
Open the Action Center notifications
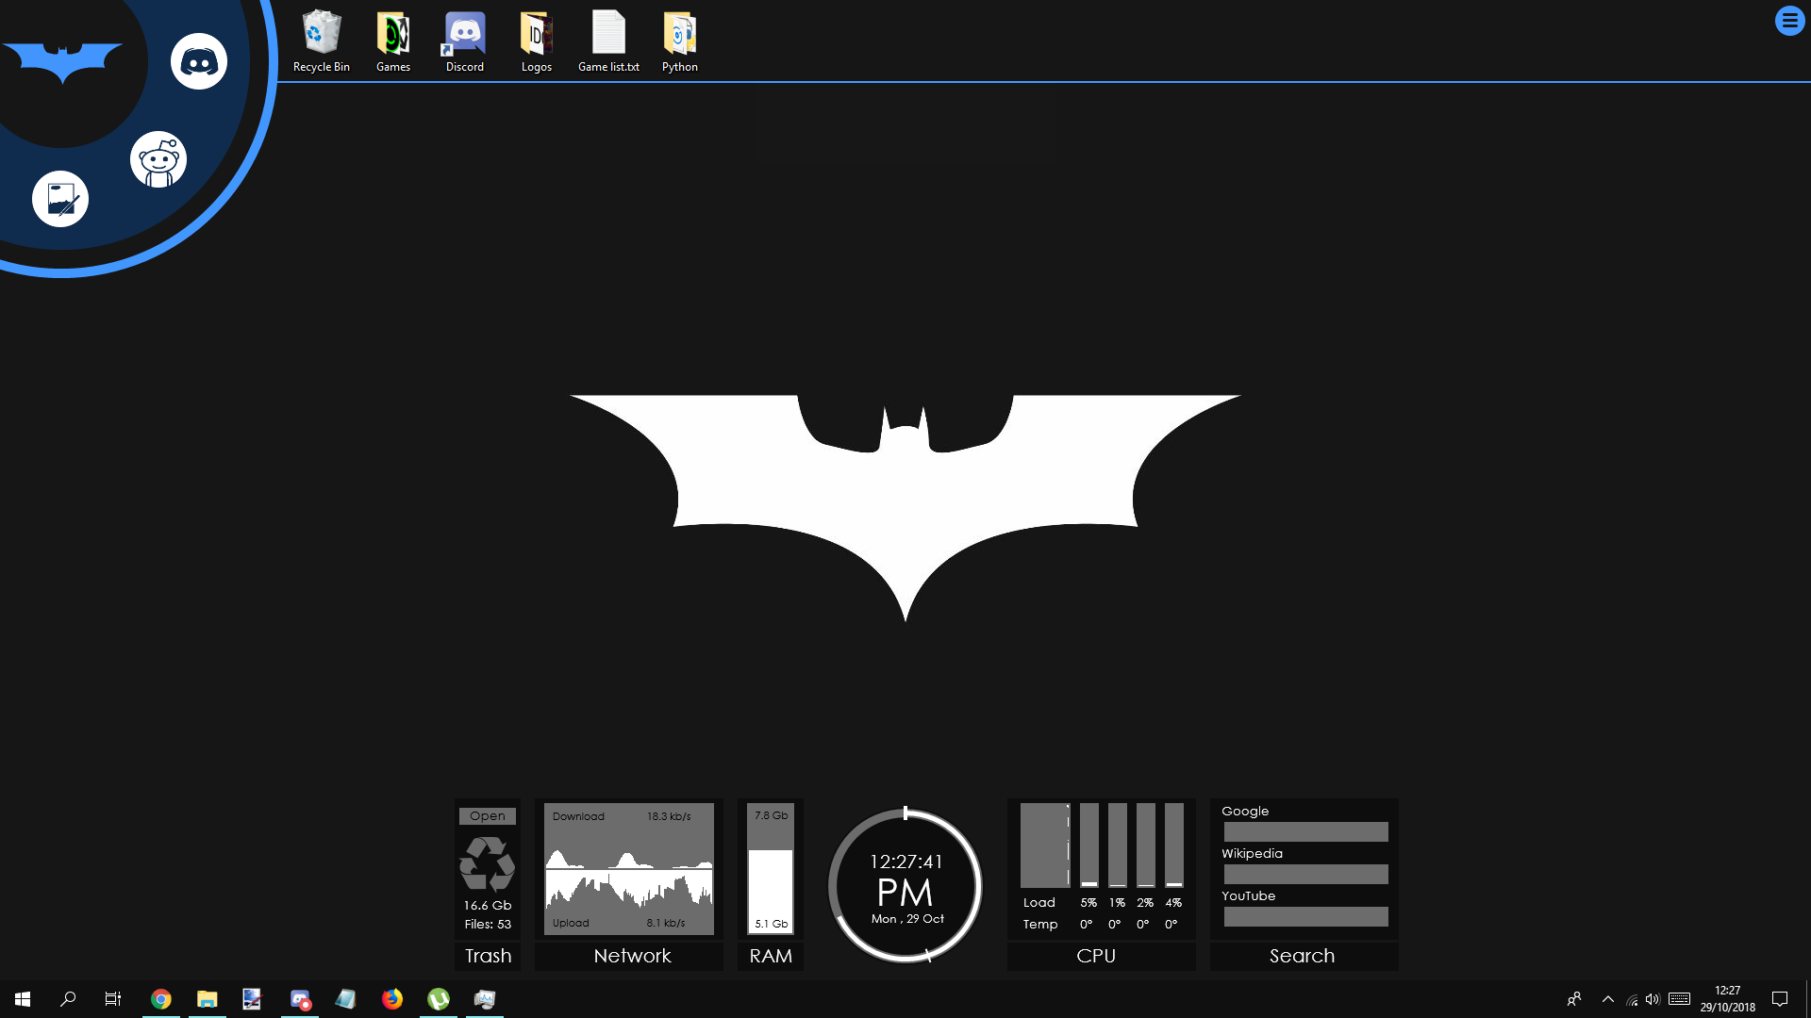point(1781,1000)
